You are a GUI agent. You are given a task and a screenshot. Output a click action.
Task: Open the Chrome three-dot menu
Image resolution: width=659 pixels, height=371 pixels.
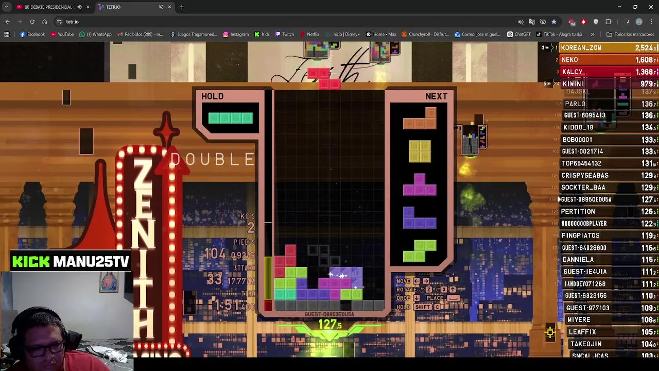pyautogui.click(x=651, y=22)
